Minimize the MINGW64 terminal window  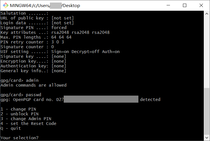168,5
